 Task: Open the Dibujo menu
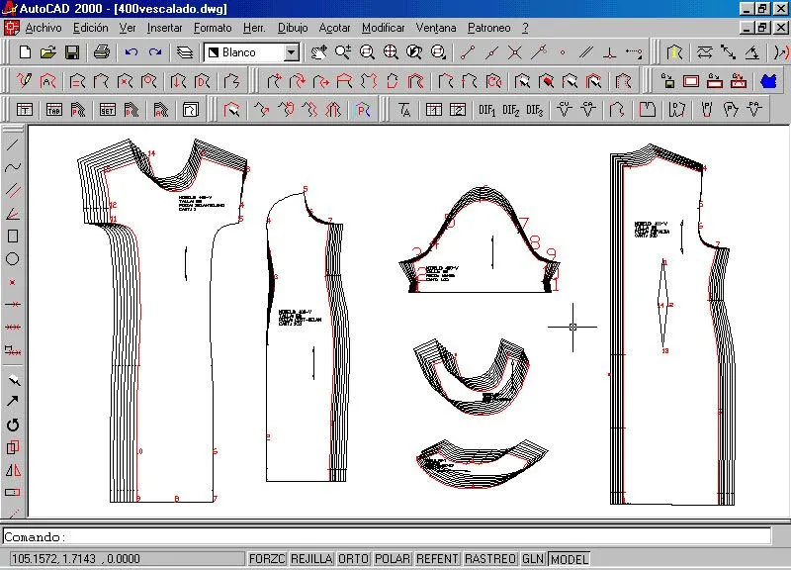[293, 28]
